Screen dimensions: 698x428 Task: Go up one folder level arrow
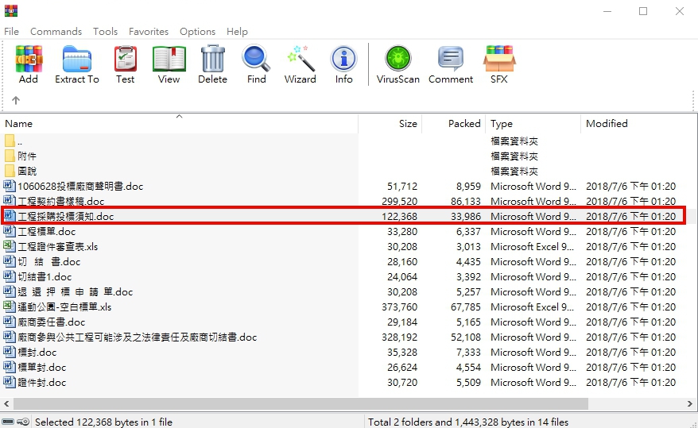click(16, 100)
